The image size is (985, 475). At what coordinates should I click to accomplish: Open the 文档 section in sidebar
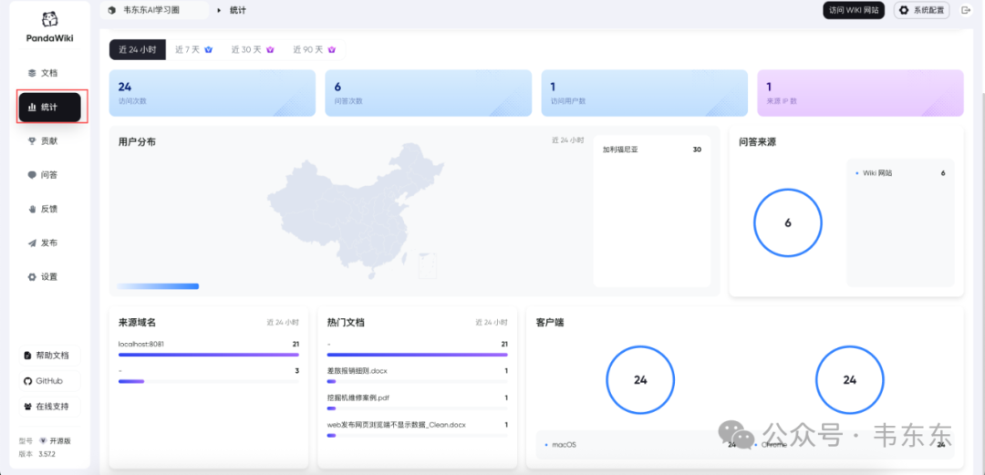(49, 73)
